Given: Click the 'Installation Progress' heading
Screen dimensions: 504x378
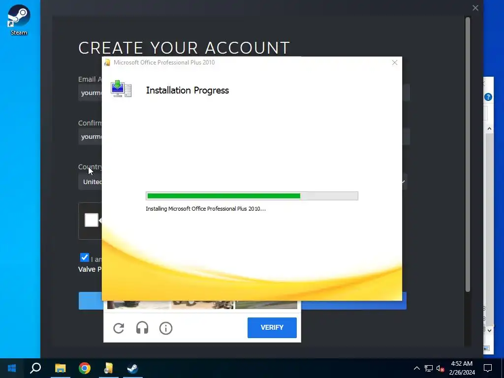Looking at the screenshot, I should (x=188, y=91).
